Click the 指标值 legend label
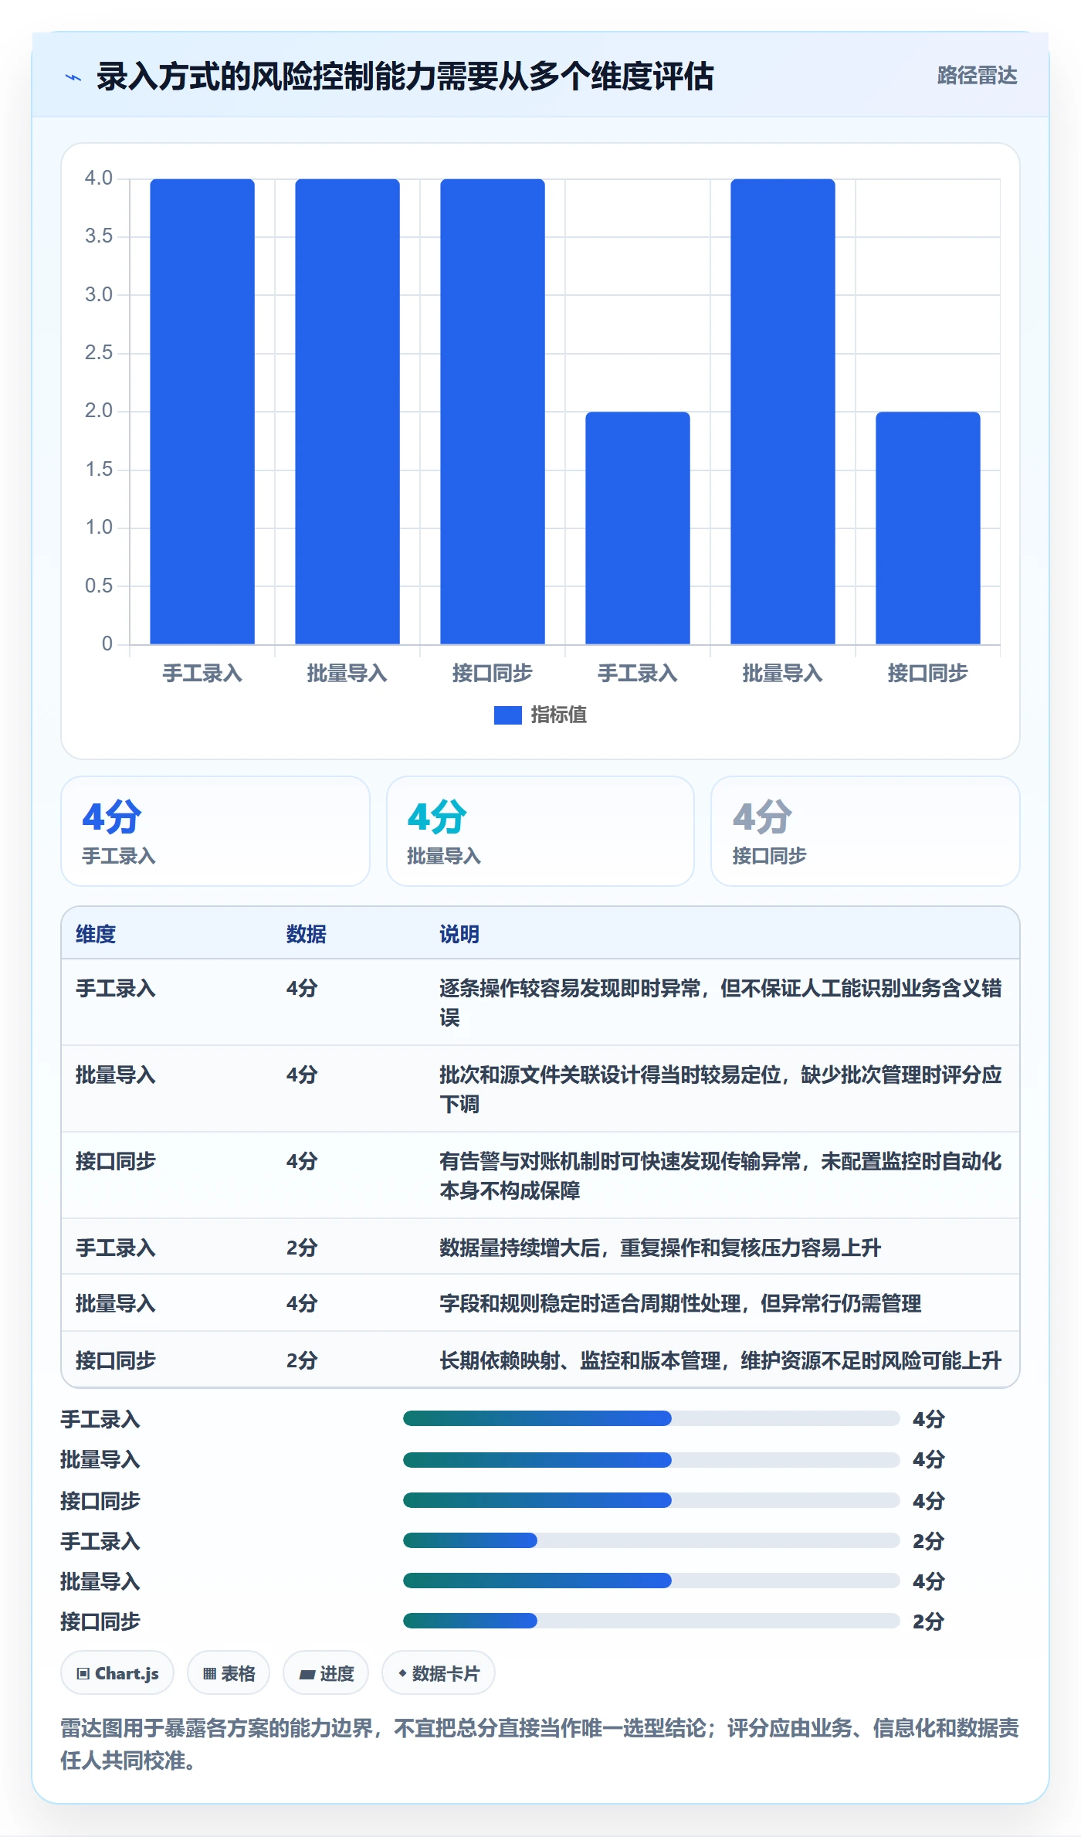The width and height of the screenshot is (1081, 1837). [x=558, y=715]
